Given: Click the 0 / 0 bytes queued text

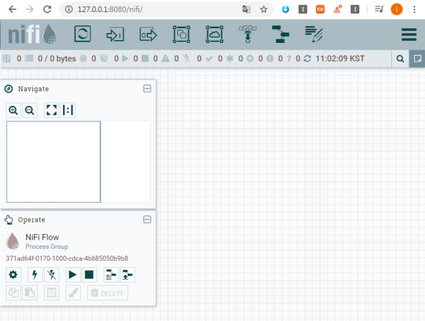Looking at the screenshot, I should [x=57, y=58].
